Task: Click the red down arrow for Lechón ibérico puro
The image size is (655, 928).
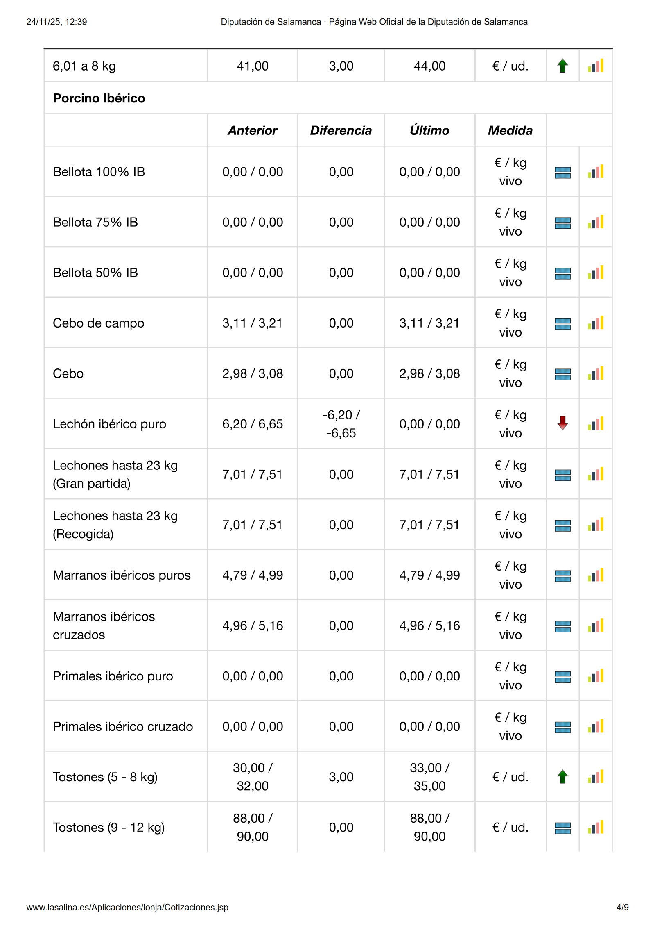Action: click(x=562, y=423)
